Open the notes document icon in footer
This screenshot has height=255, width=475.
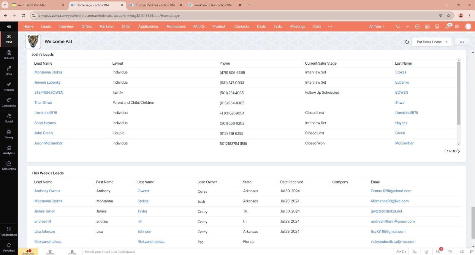426,251
